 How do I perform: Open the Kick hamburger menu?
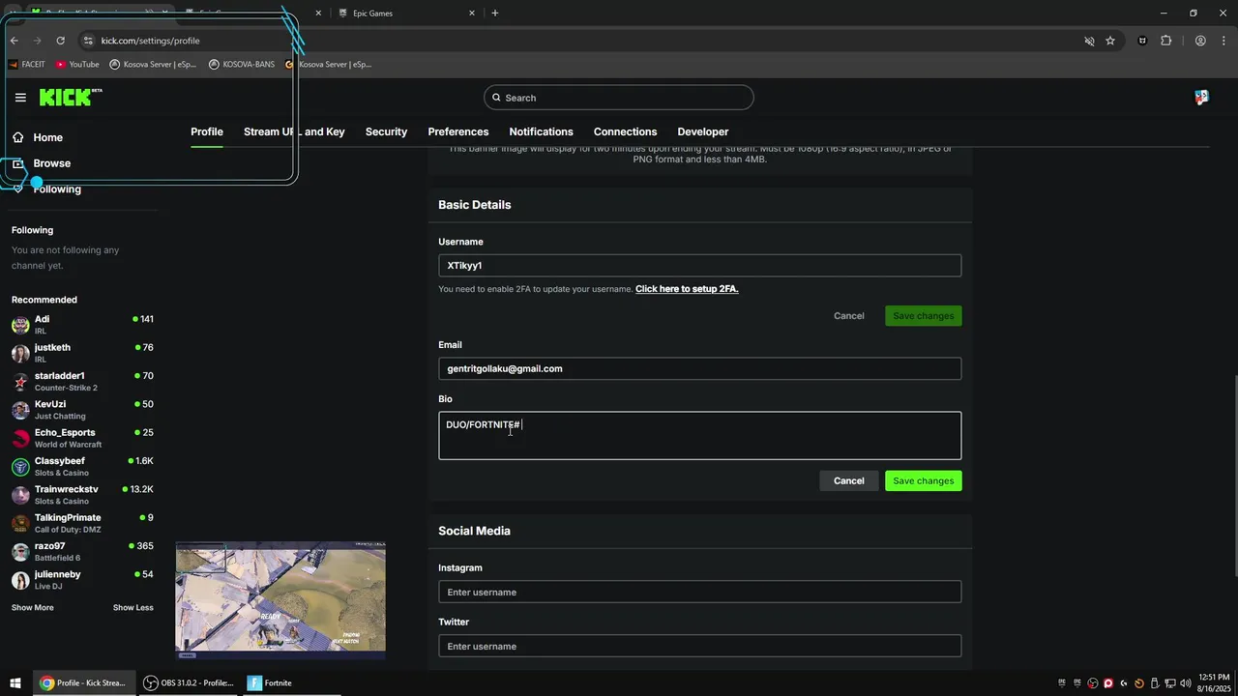(x=20, y=98)
